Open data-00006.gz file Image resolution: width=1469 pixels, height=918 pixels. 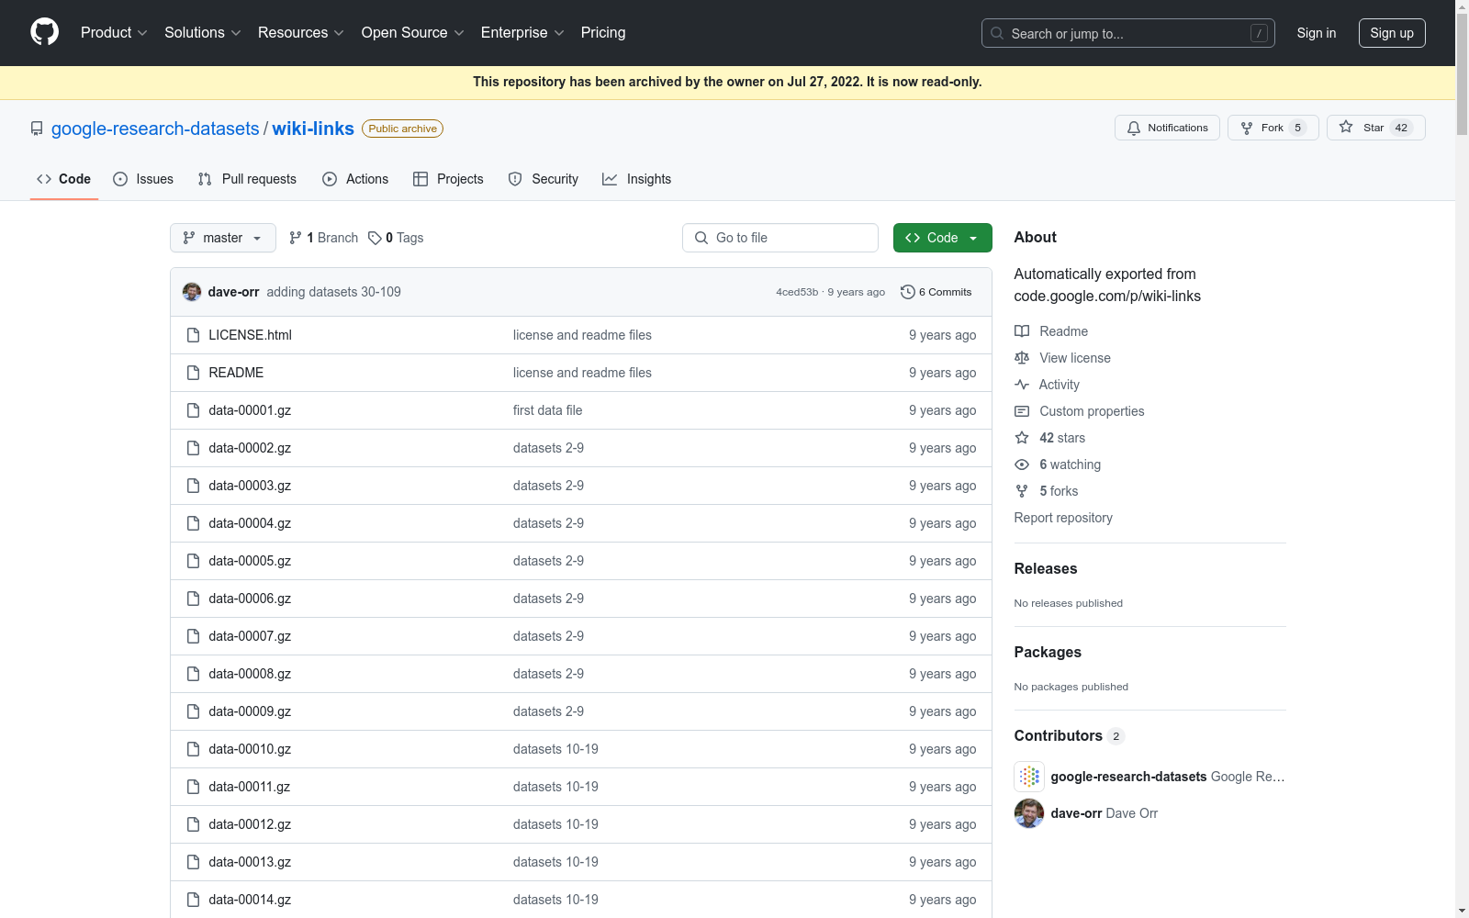(250, 599)
